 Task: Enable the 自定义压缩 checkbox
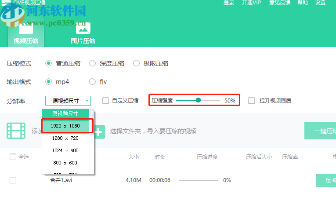click(x=105, y=100)
